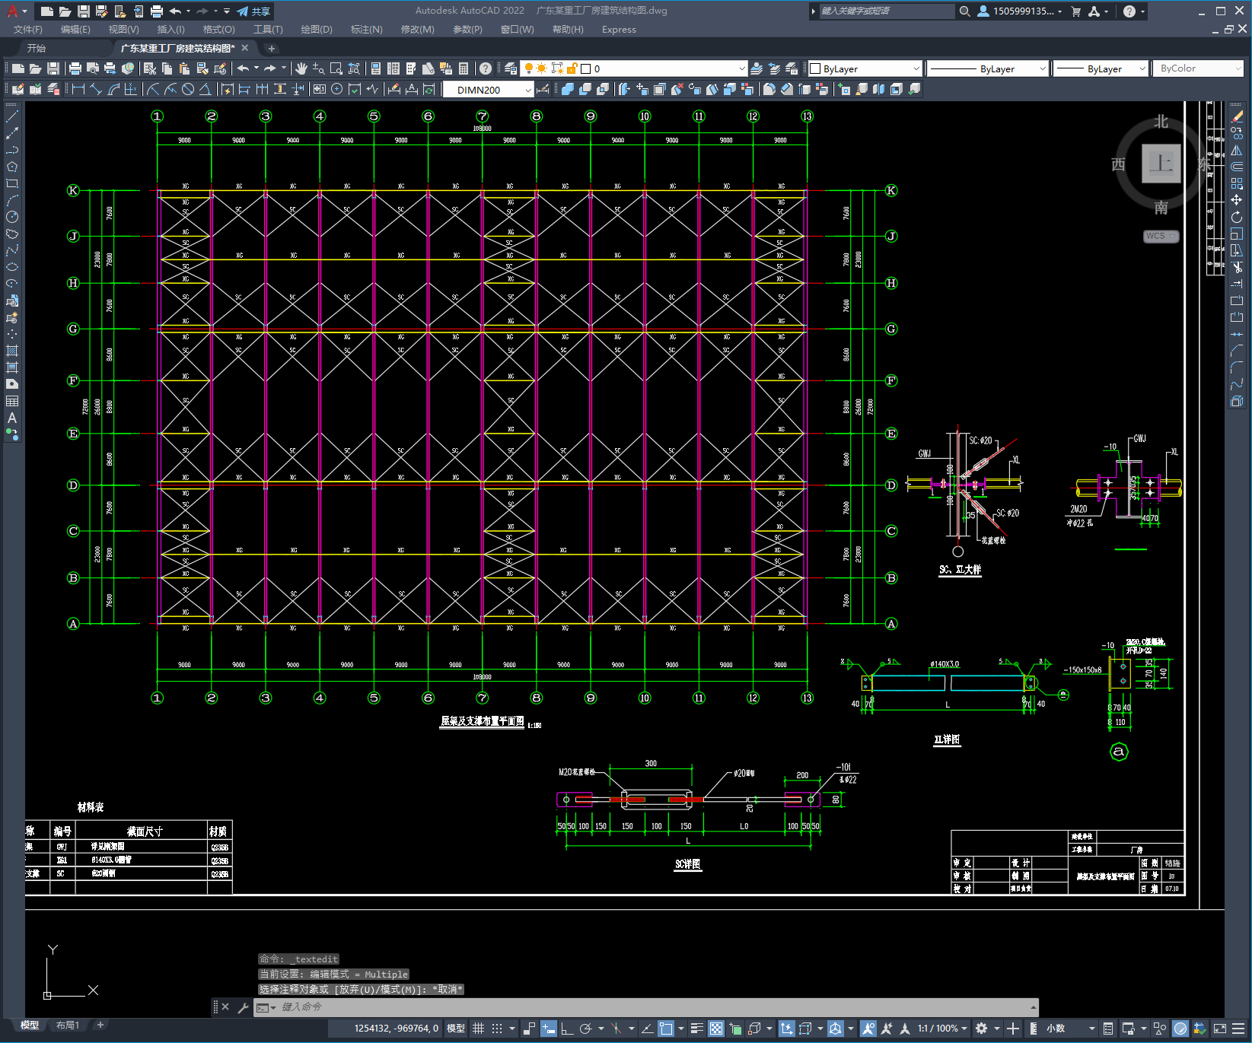Click the Zoom Window tool
The image size is (1252, 1043).
[x=336, y=68]
